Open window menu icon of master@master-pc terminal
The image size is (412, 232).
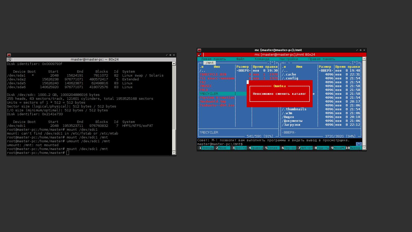(9, 55)
